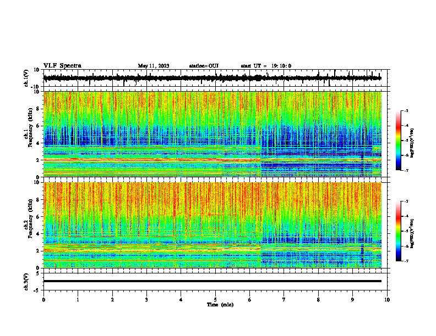Click the '2' kHz tick on ch.2 frequency axis
The image size is (436, 336).
point(38,251)
